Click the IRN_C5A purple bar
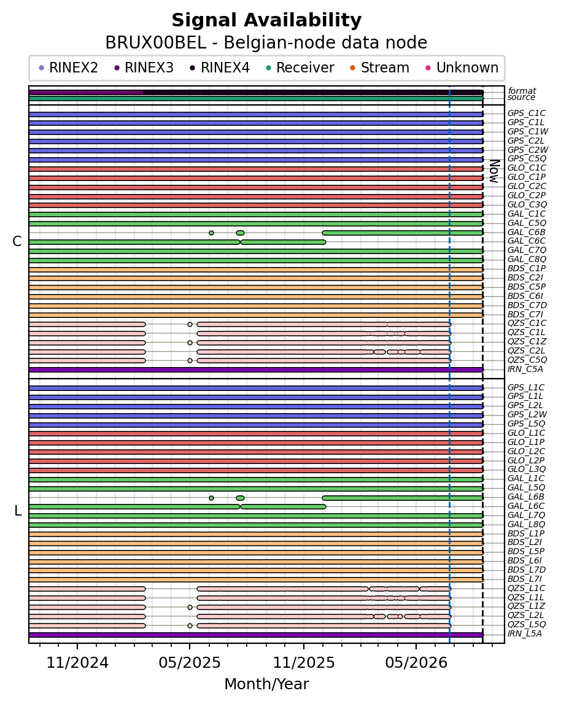This screenshot has height=704, width=561. [x=256, y=370]
